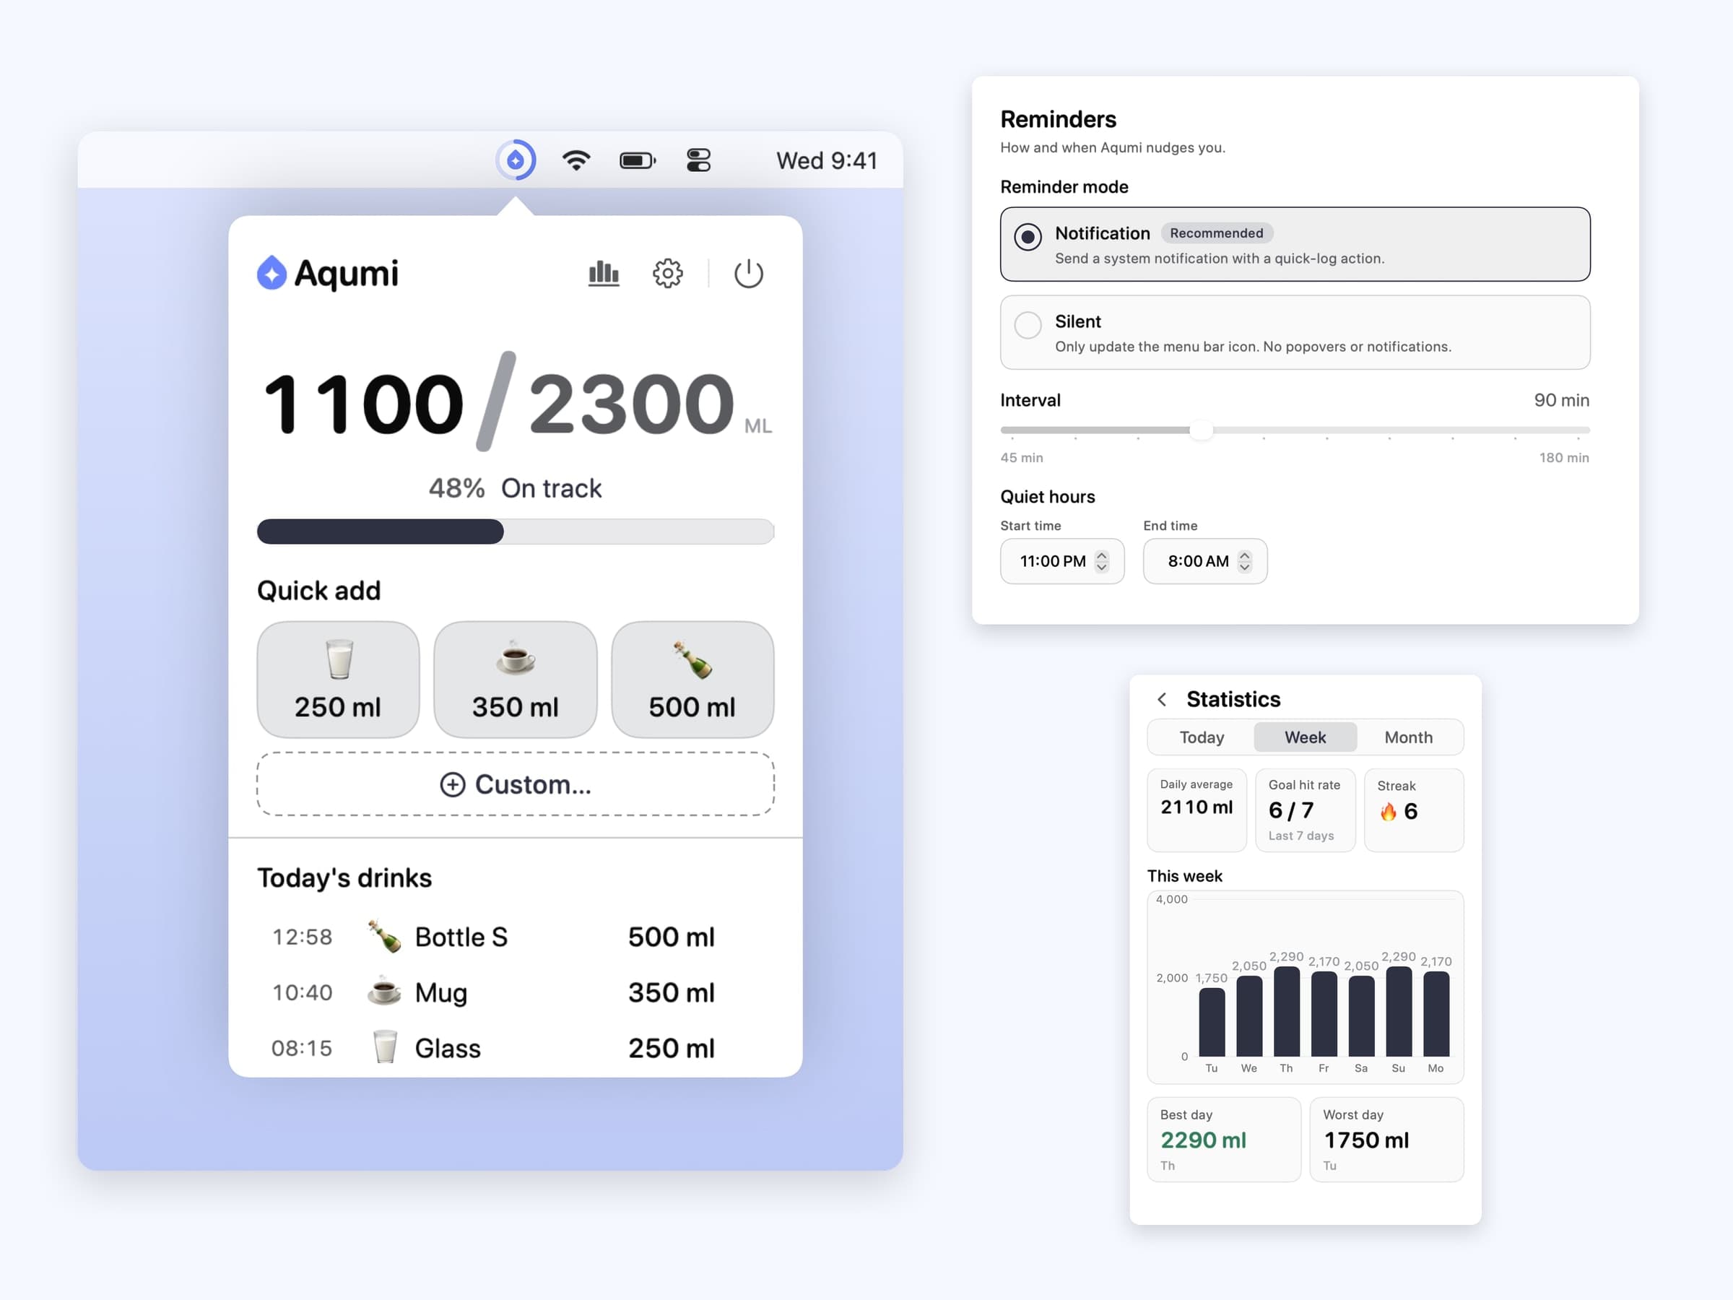The height and width of the screenshot is (1300, 1733).
Task: Click the Mo bar in This week chart
Action: 1436,1013
